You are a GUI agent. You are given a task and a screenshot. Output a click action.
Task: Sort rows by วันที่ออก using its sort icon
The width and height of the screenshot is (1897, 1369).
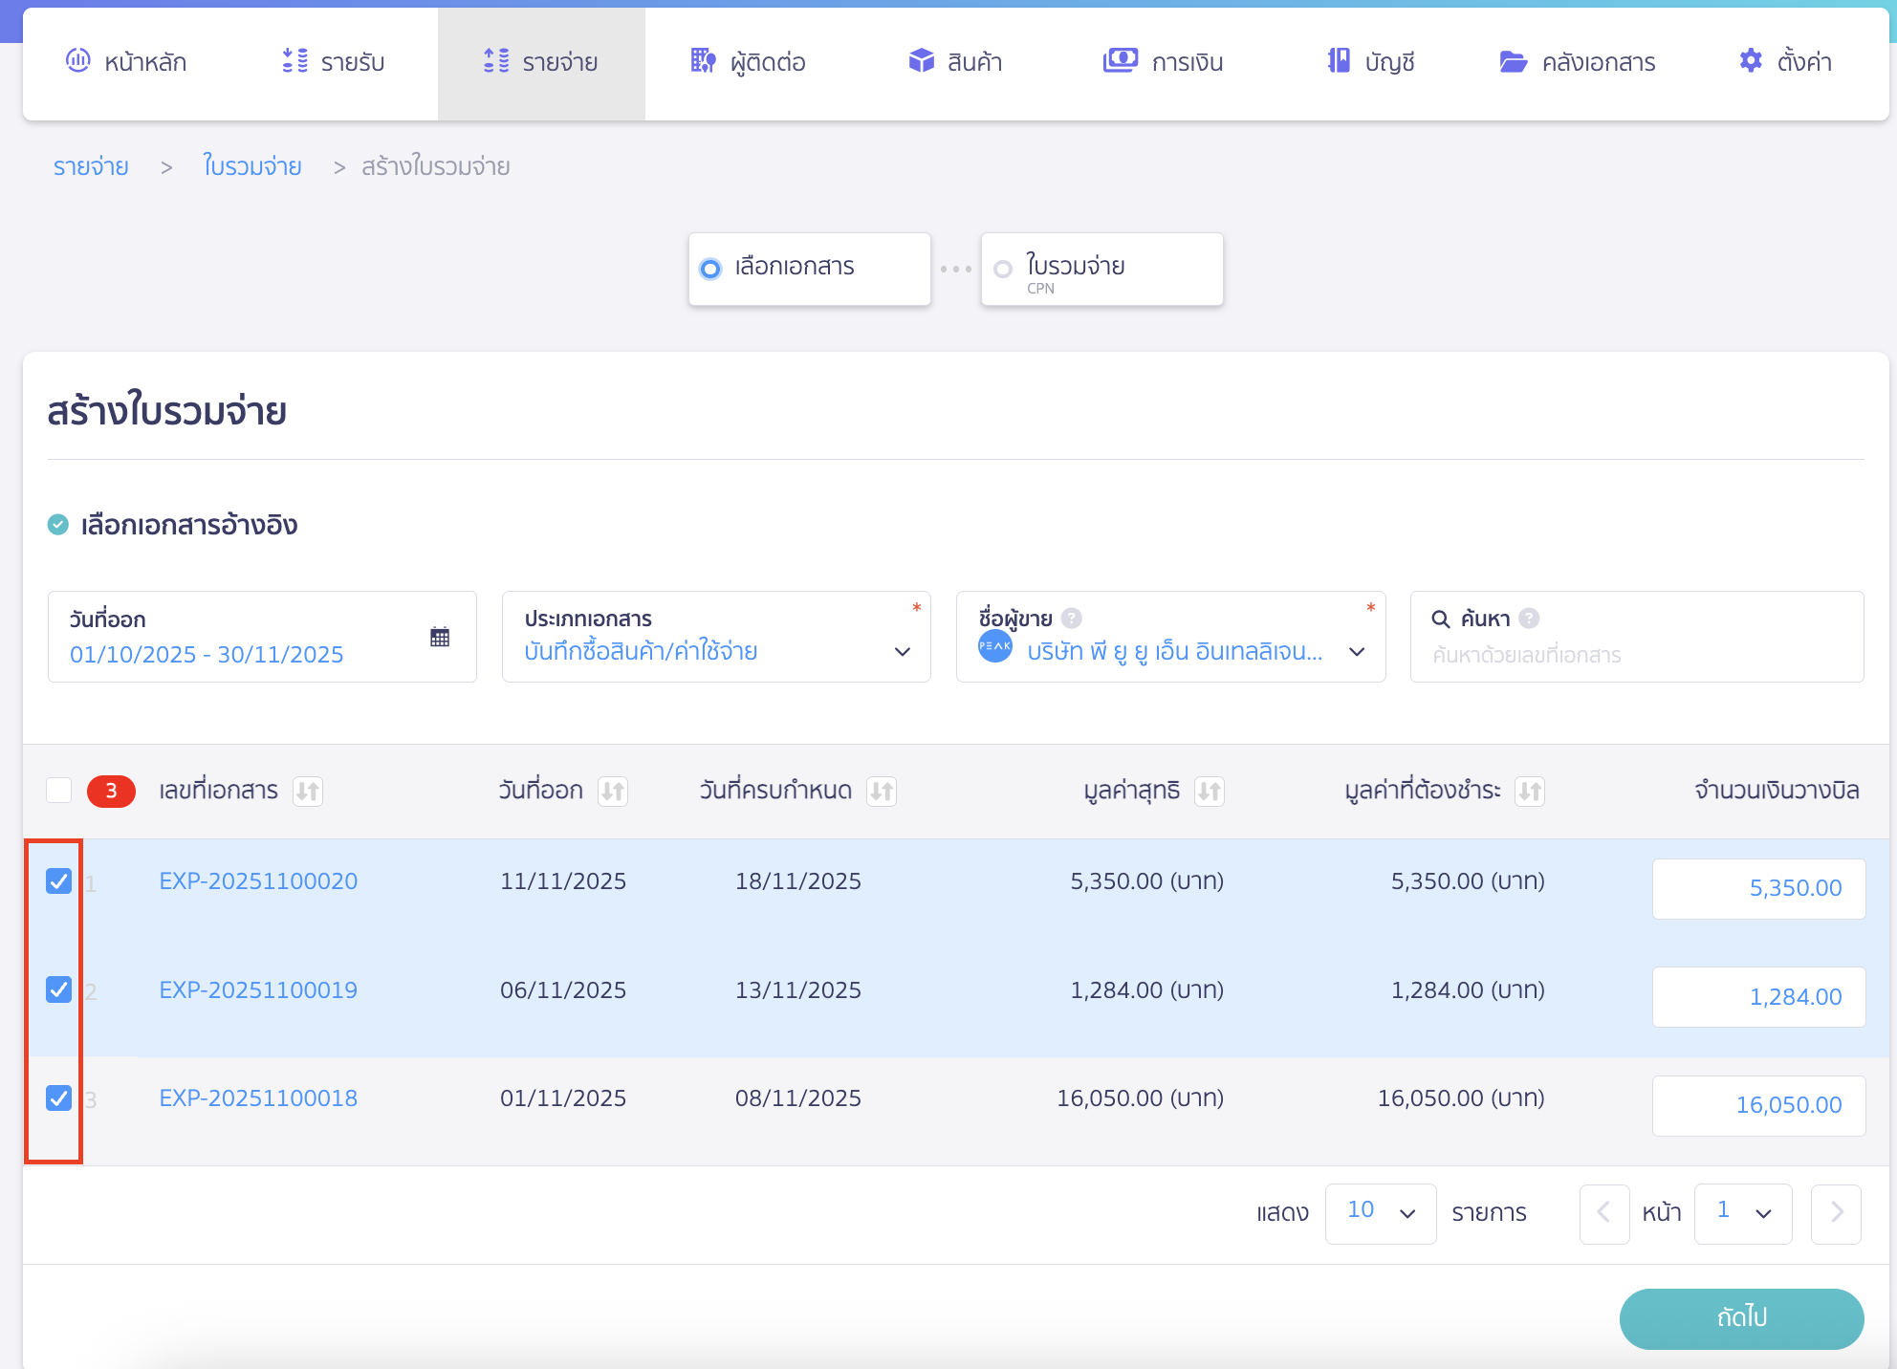point(614,792)
